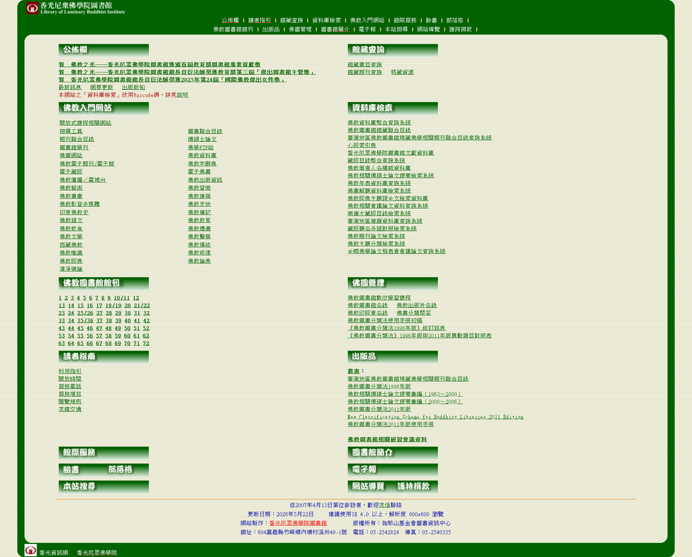Open the 館藏期刊查詢 link

point(365,72)
